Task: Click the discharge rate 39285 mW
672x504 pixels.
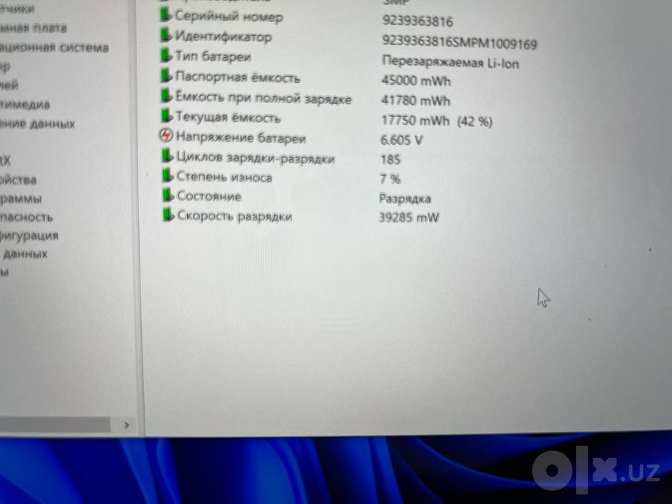Action: click(x=409, y=217)
